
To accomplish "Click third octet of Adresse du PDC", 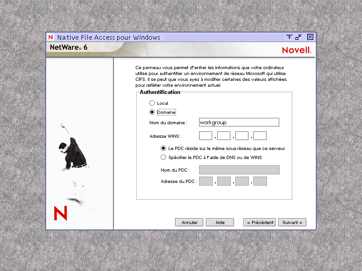I will [x=242, y=181].
